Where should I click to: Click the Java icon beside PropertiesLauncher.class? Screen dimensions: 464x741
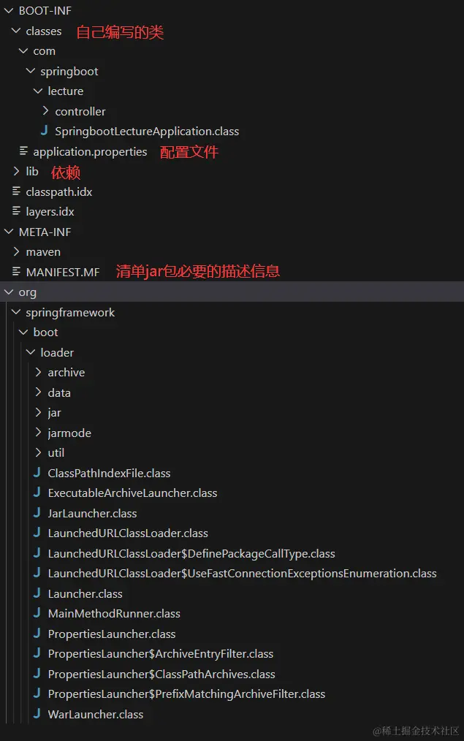click(37, 633)
